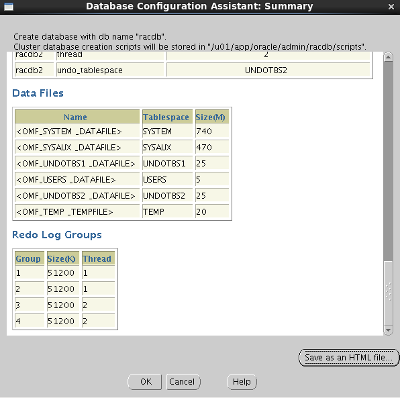Select the Thread column header in Redo Logs
The height and width of the screenshot is (398, 400).
pos(98,258)
